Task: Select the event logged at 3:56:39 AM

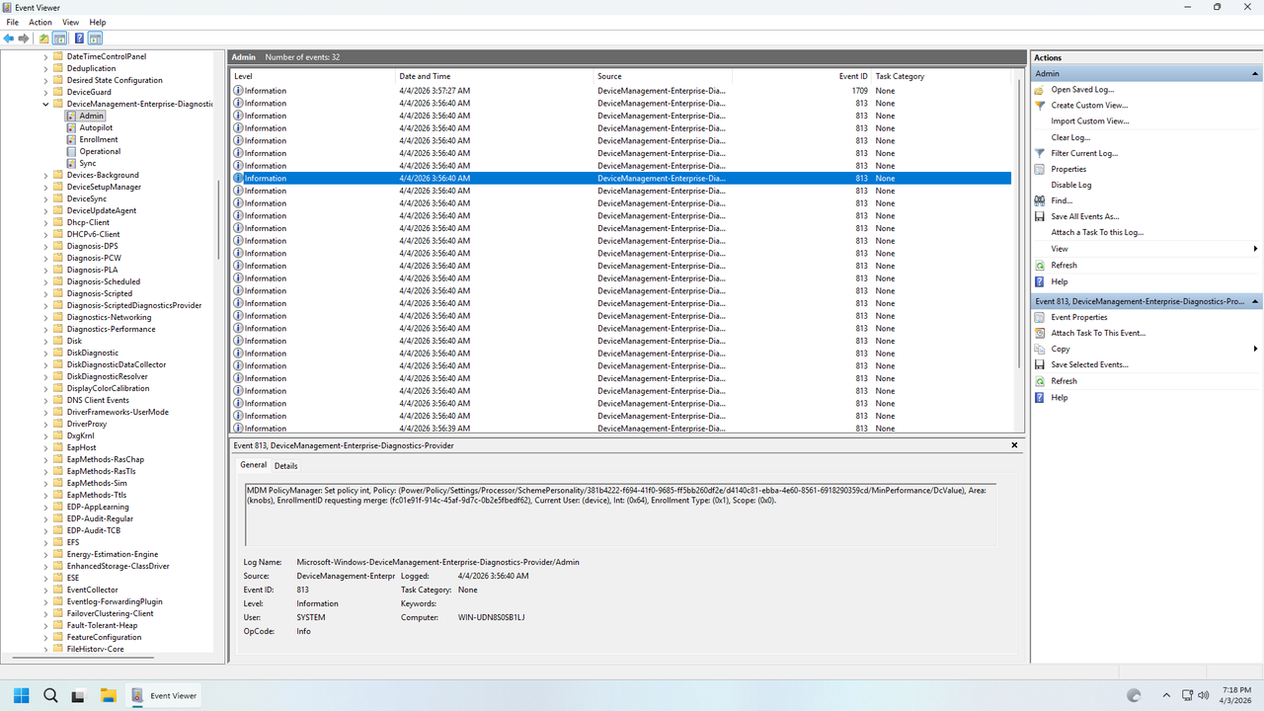Action: coord(621,428)
